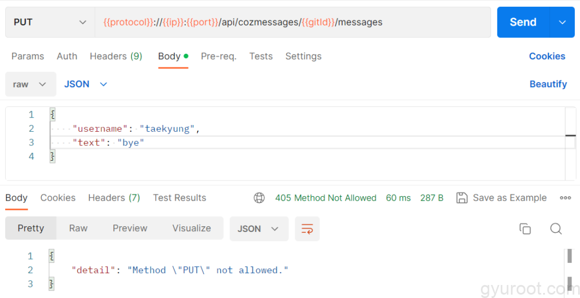The width and height of the screenshot is (580, 298).
Task: Open the raw body type dropdown
Action: coord(31,84)
